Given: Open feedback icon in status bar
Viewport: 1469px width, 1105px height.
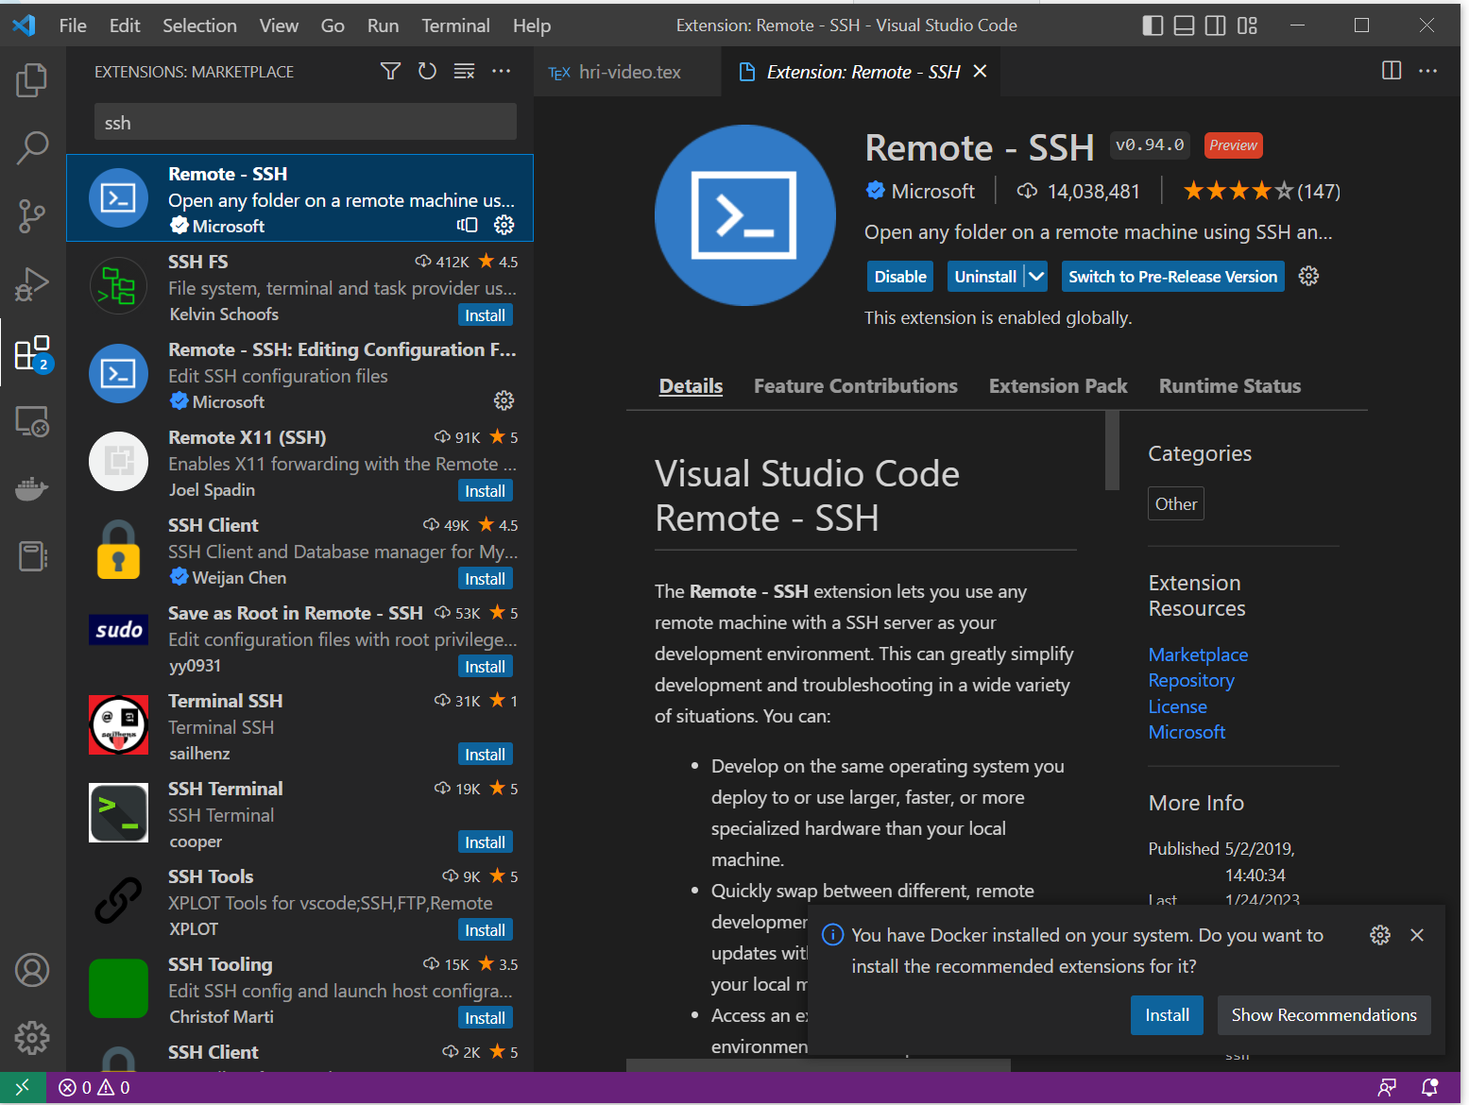Looking at the screenshot, I should coord(1387,1087).
